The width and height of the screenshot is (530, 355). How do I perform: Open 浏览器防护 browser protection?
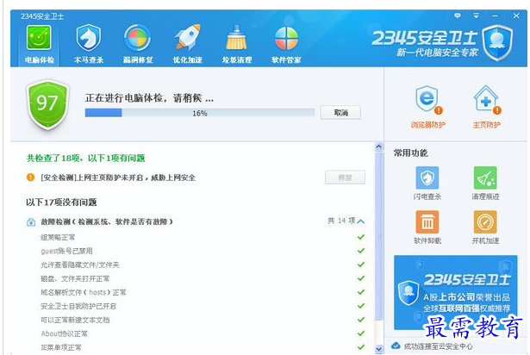(427, 108)
